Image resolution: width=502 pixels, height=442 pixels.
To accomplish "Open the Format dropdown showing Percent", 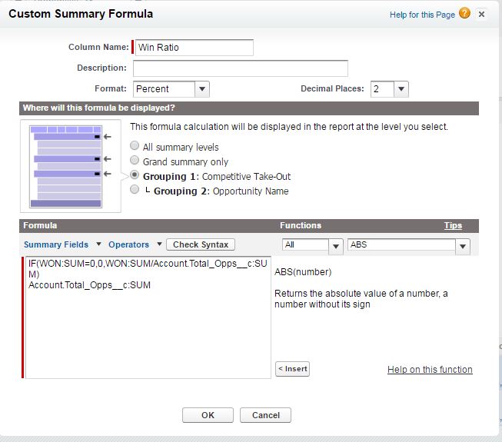I will pyautogui.click(x=171, y=89).
